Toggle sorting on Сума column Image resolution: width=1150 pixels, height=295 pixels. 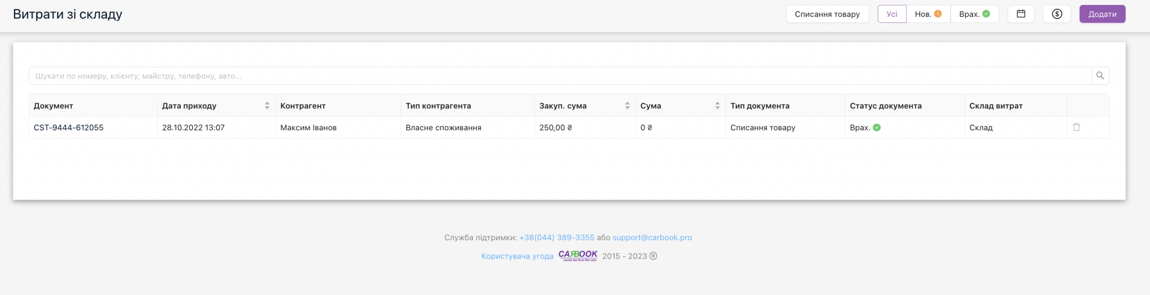click(x=717, y=106)
